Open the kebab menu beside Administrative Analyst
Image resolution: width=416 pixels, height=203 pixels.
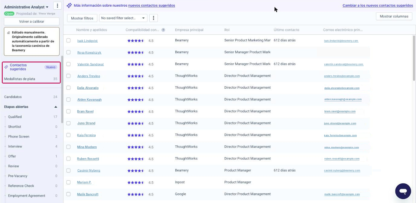coord(57,6)
